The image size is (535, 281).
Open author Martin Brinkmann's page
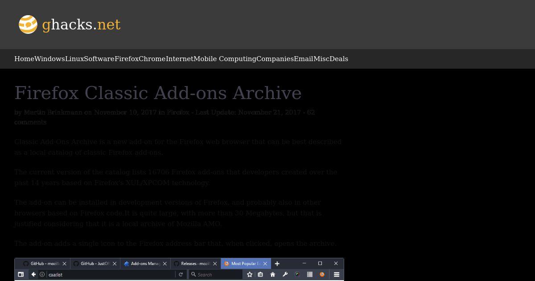pyautogui.click(x=53, y=112)
